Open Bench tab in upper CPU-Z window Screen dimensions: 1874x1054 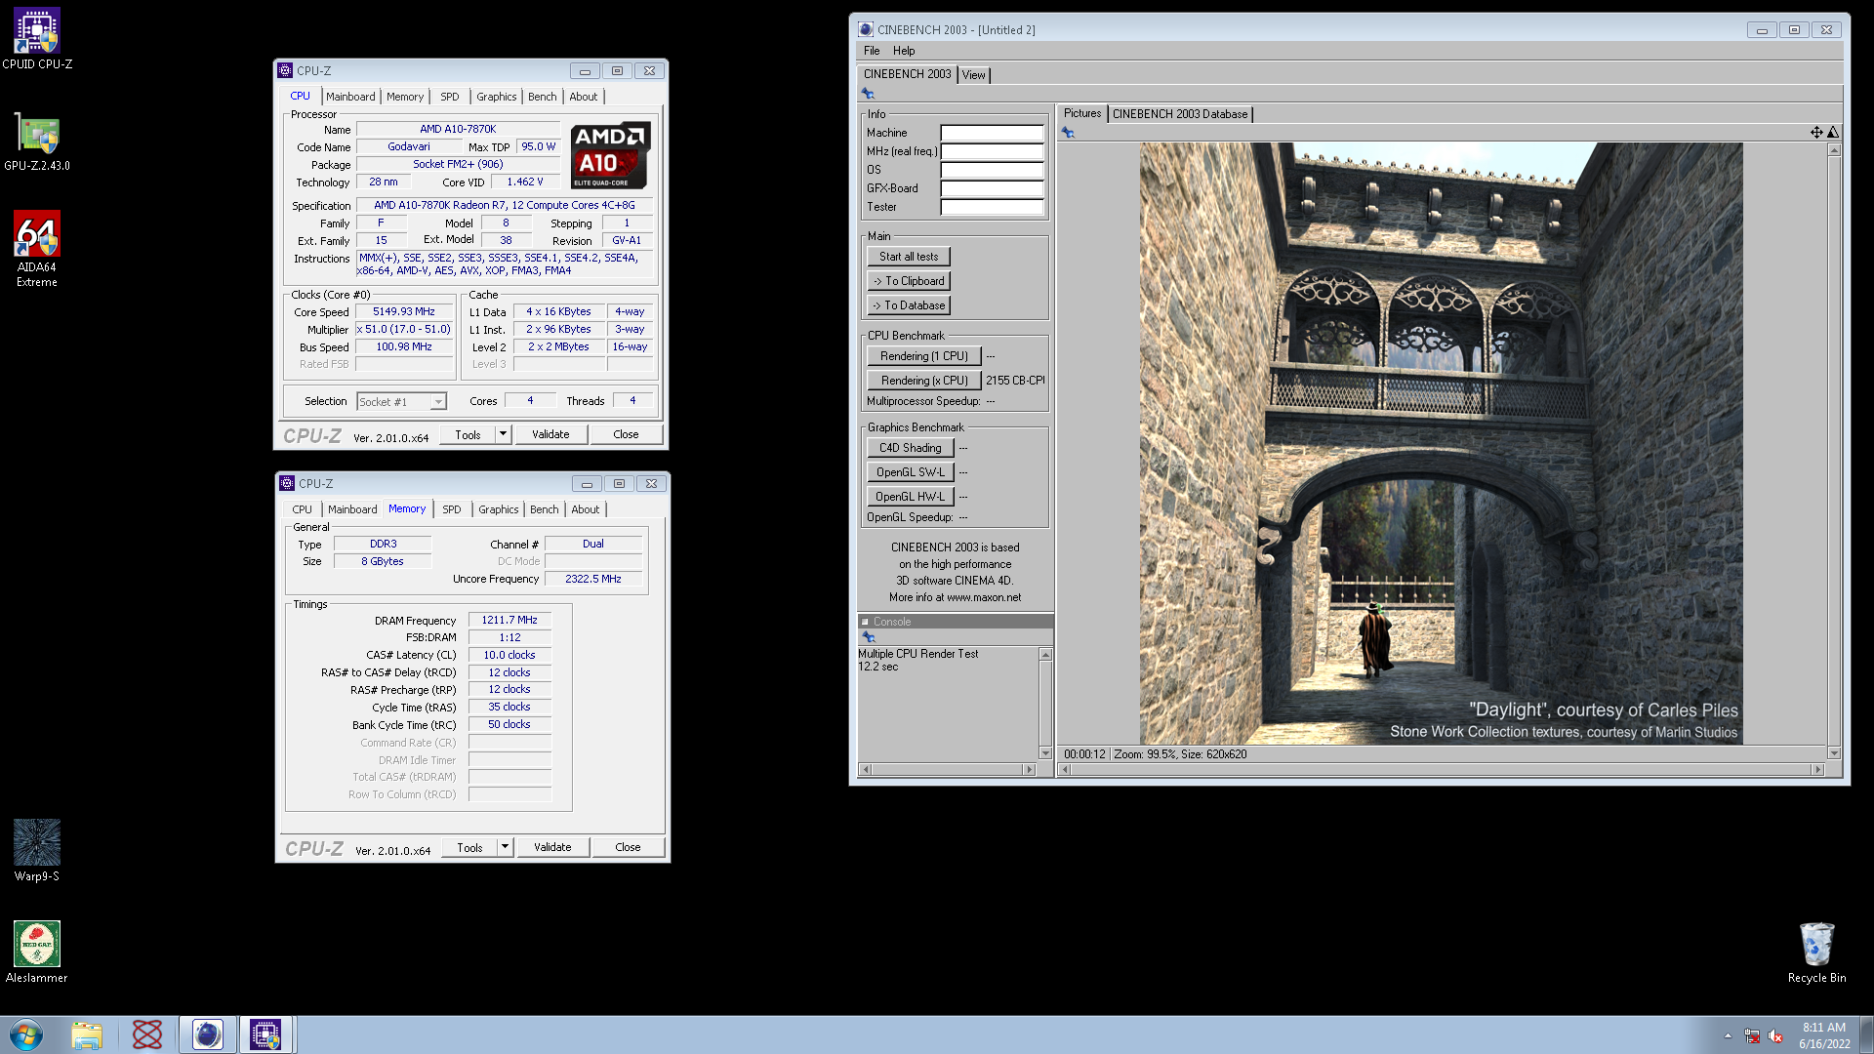(543, 97)
